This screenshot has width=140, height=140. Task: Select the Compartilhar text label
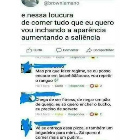[x=104, y=50]
